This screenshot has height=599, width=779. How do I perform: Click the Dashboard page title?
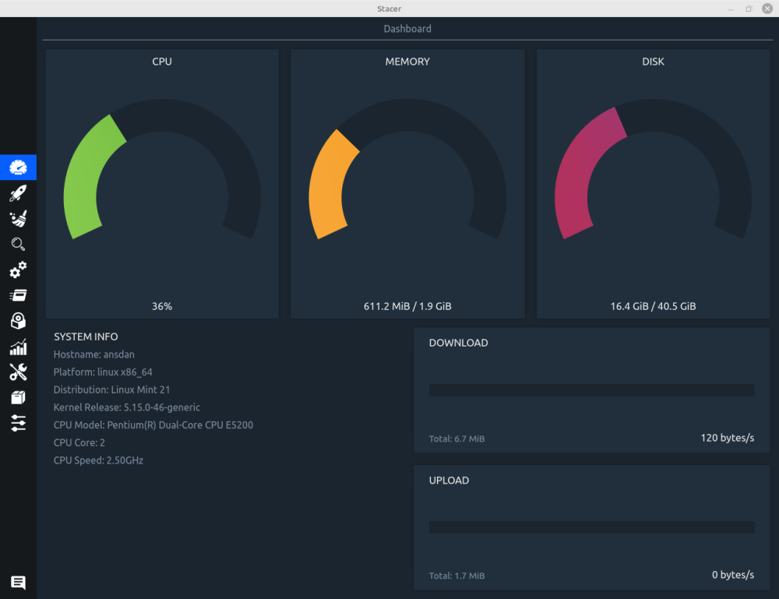407,29
